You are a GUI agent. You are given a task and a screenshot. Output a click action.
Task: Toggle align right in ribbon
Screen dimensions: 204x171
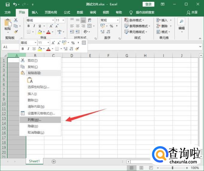(x=83, y=26)
